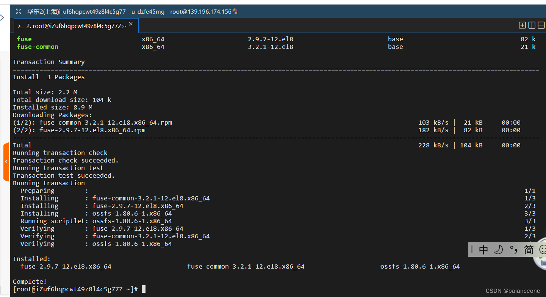This screenshot has width=546, height=297.
Task: Click instance name '华东2(上海)i-uf6hqpcwt49z8l4c5g77'
Action: (x=77, y=11)
